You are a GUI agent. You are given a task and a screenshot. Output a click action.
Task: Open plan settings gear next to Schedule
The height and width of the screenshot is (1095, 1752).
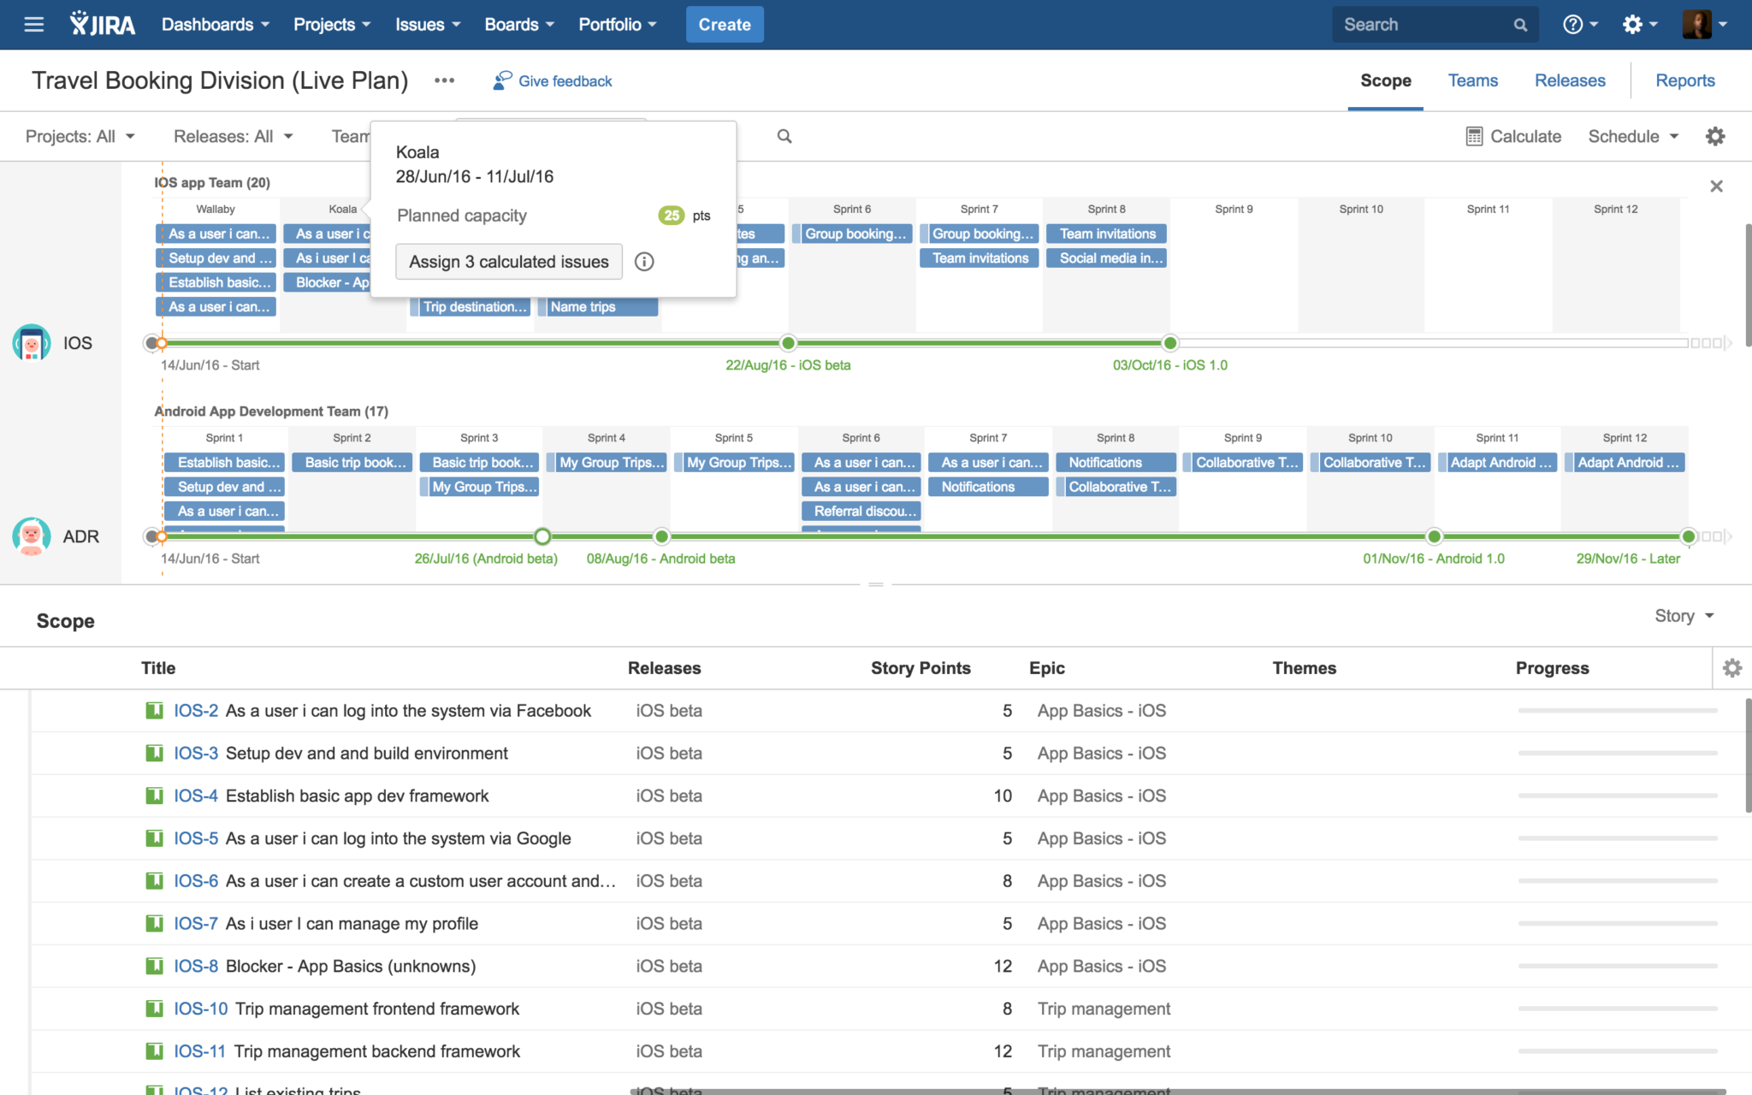[1715, 137]
